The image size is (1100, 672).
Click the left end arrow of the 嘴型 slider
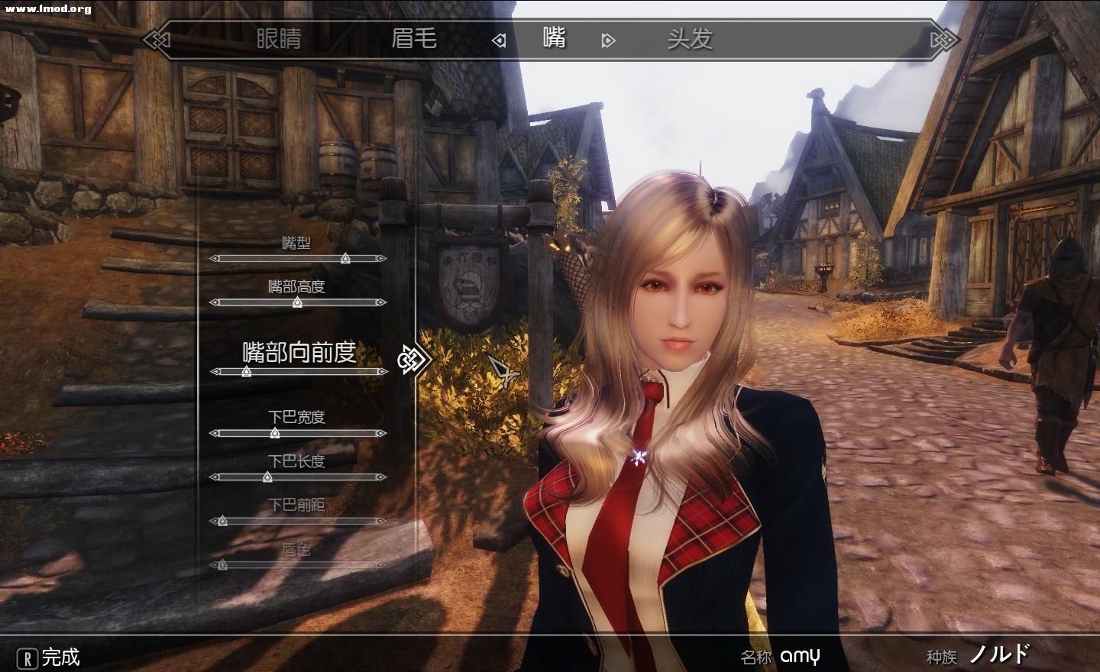(x=215, y=259)
